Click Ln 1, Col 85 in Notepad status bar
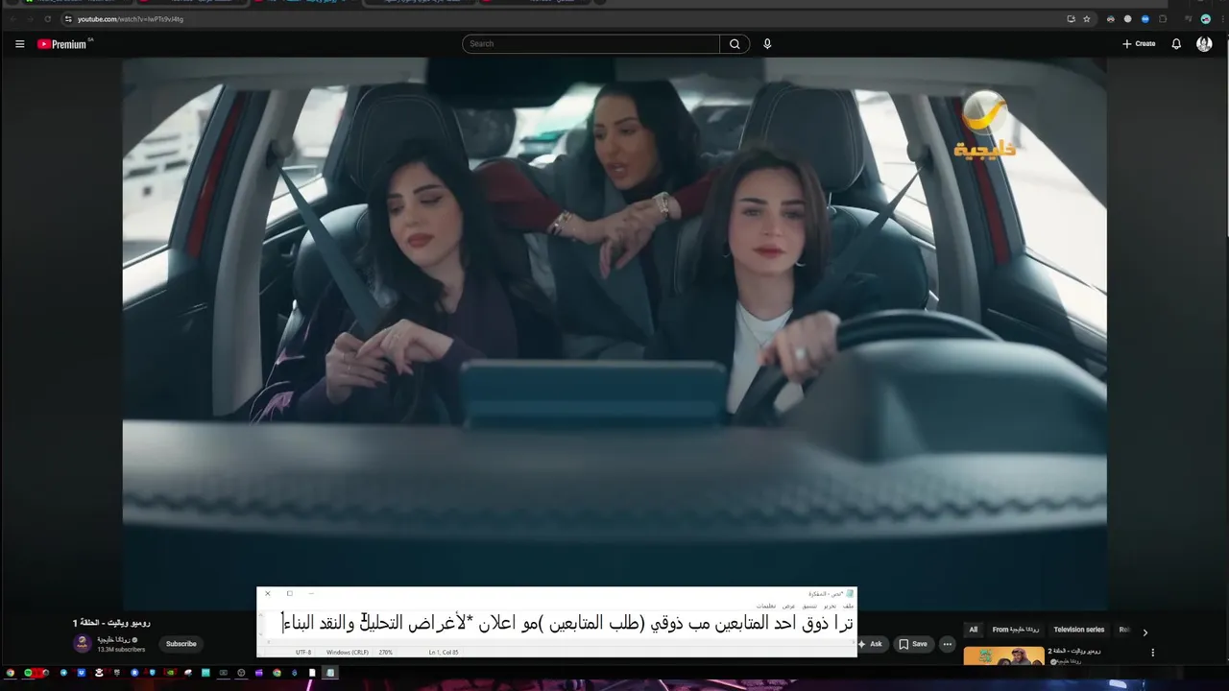The width and height of the screenshot is (1229, 691). (444, 653)
